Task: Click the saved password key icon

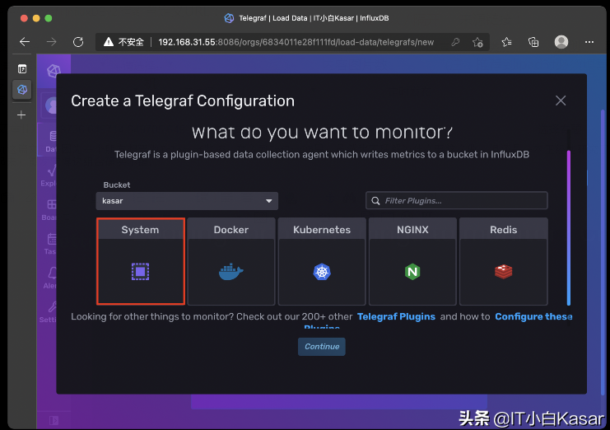Action: (455, 42)
